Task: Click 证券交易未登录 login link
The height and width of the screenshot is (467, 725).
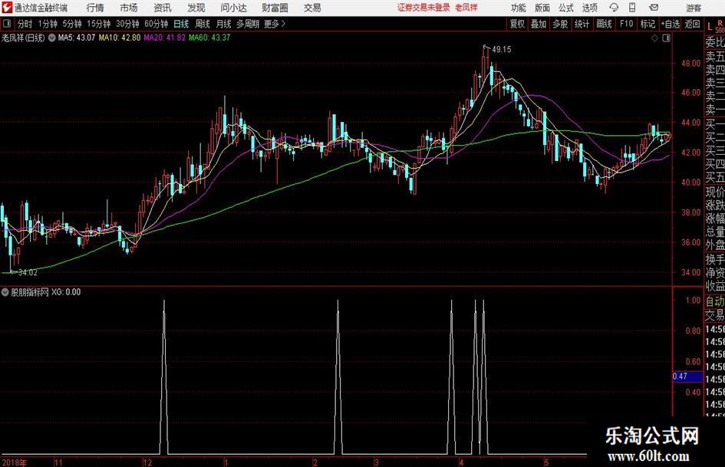Action: tap(423, 8)
